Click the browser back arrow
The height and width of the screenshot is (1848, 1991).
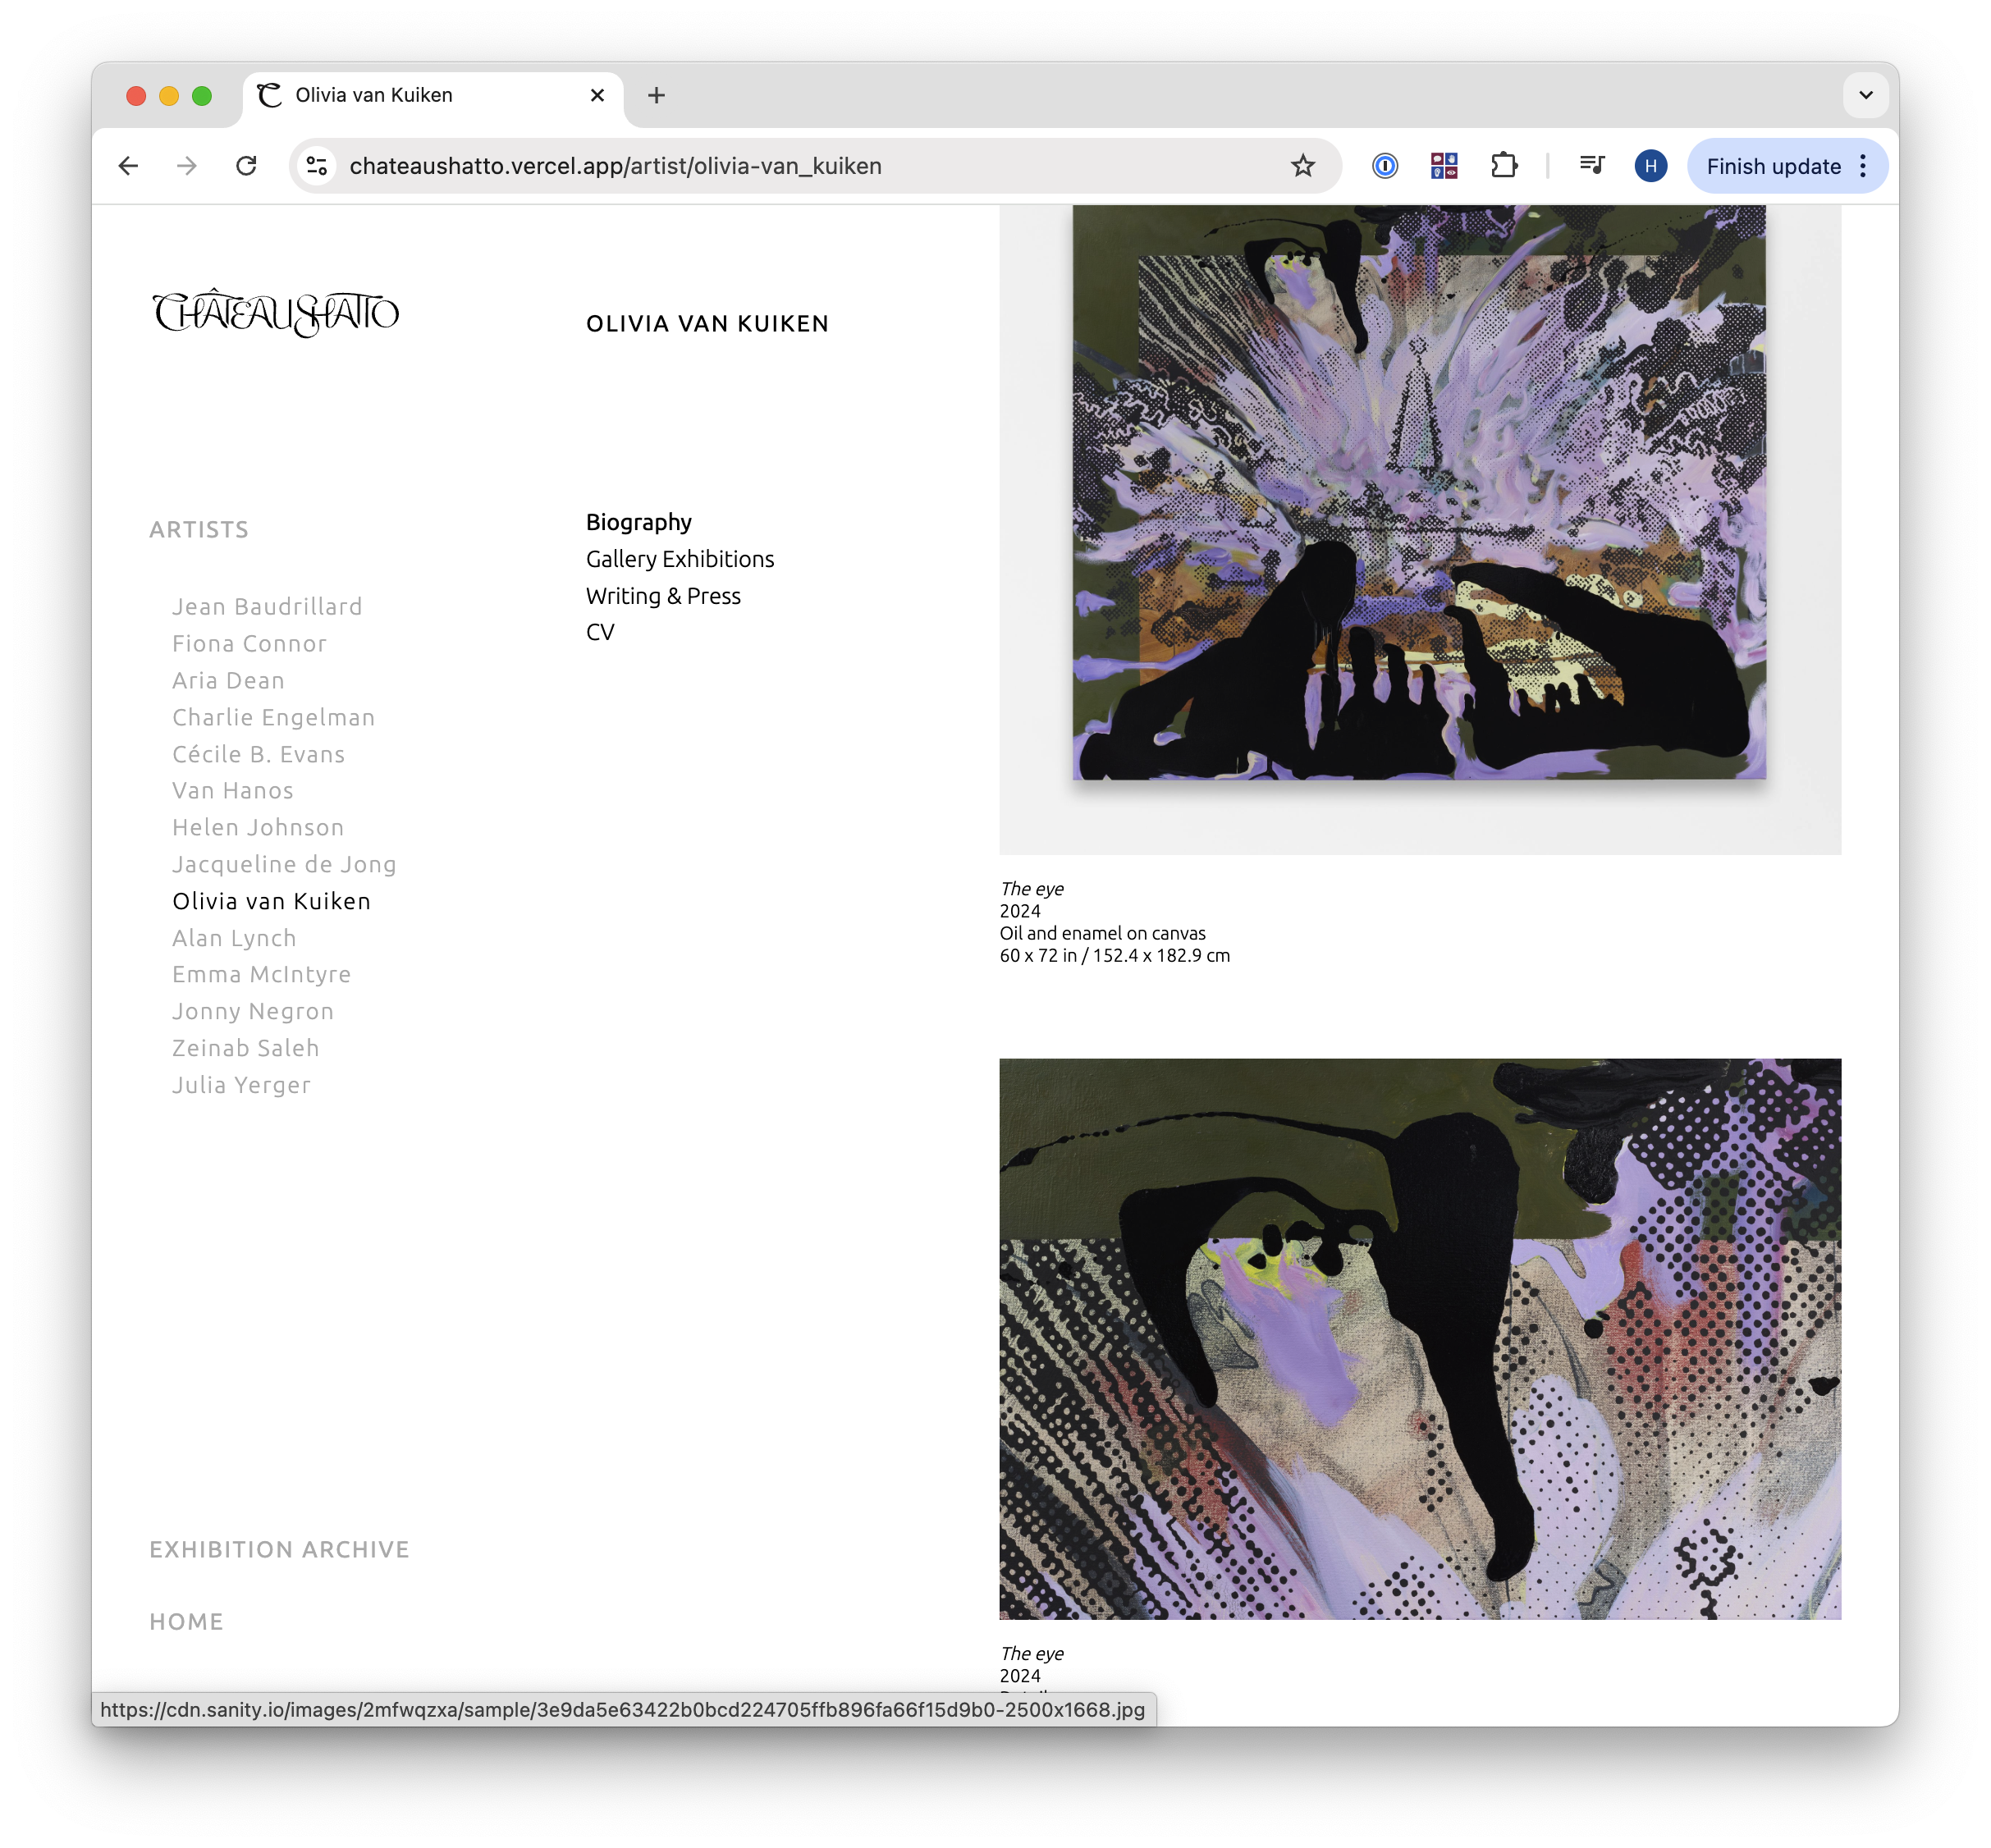128,166
